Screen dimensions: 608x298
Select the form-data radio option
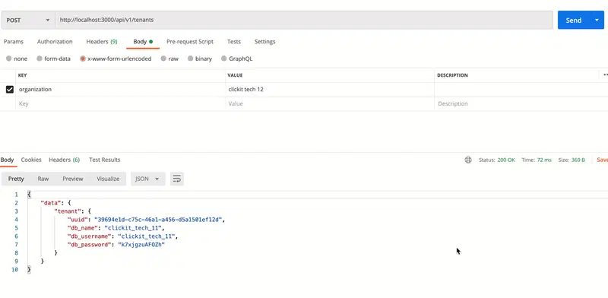tap(40, 59)
